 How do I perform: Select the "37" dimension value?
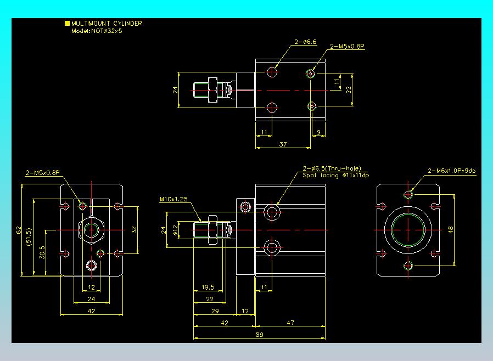click(x=283, y=144)
